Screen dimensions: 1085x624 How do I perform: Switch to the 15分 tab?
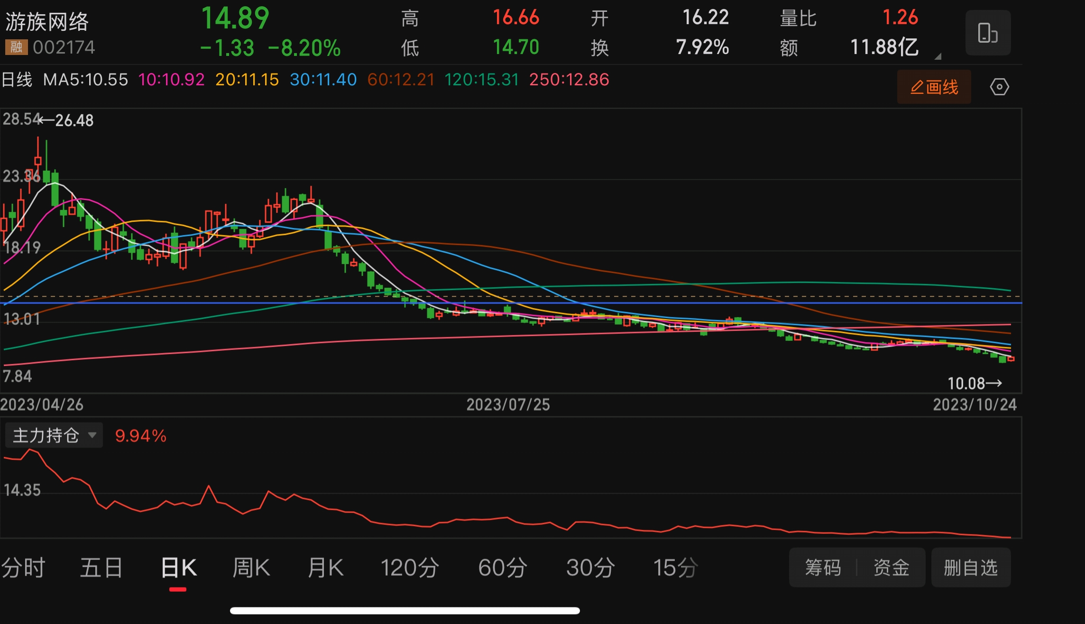click(x=676, y=568)
